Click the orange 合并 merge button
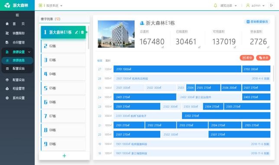This screenshot has height=165, width=279. click(x=263, y=58)
